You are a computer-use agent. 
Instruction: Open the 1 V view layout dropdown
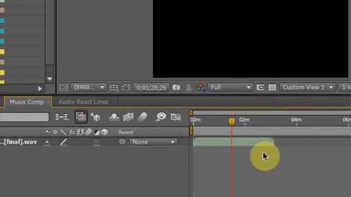(345, 88)
